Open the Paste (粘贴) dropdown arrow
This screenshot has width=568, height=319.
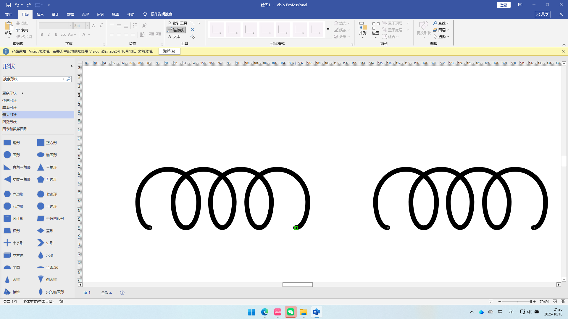click(9, 38)
